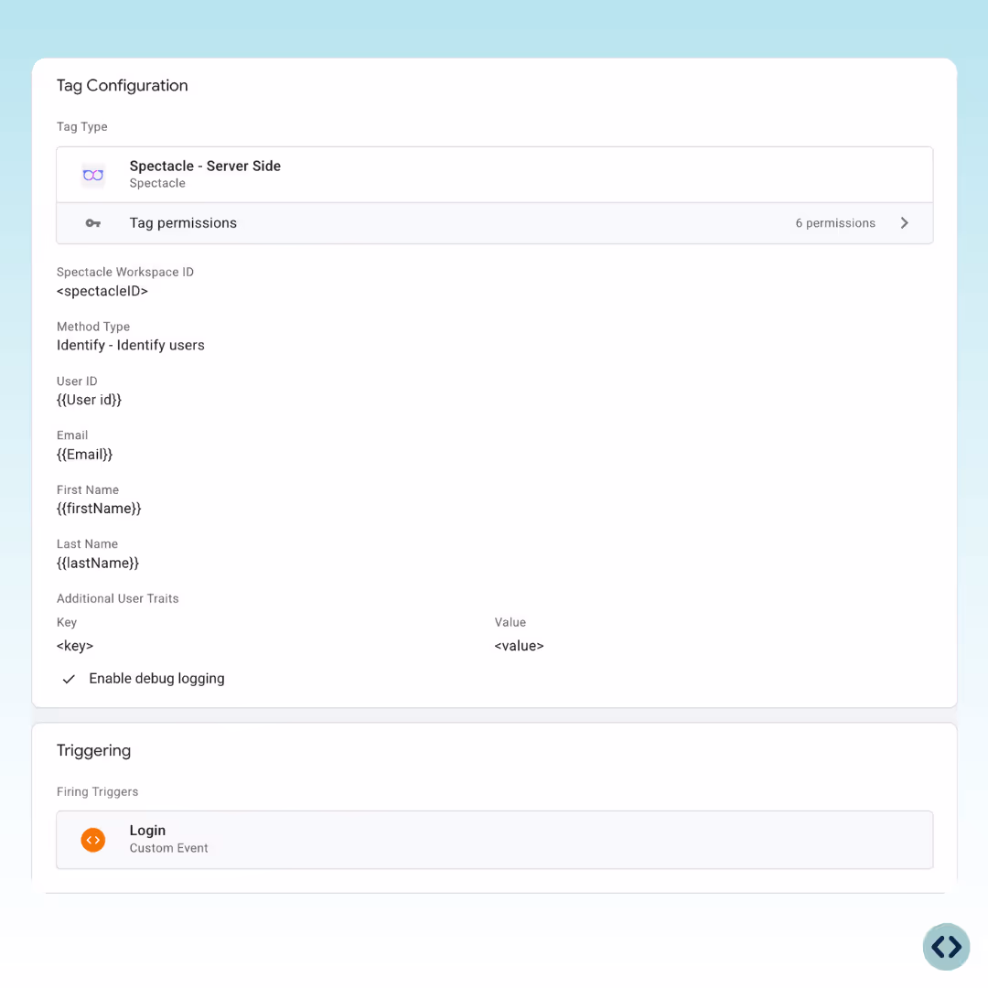Click the {{firstName}} value
988x988 pixels.
[99, 509]
